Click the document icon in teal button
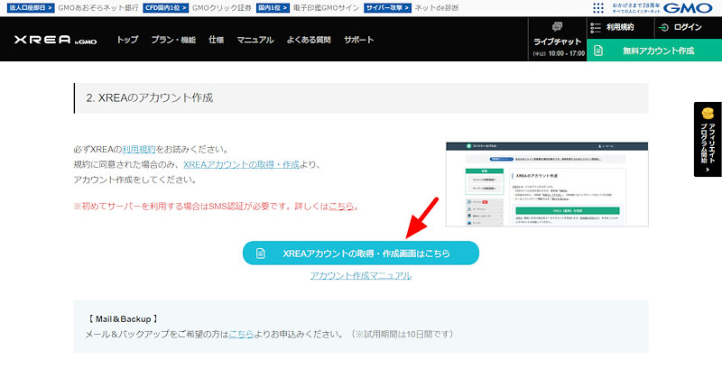This screenshot has height=378, width=722. coord(260,254)
